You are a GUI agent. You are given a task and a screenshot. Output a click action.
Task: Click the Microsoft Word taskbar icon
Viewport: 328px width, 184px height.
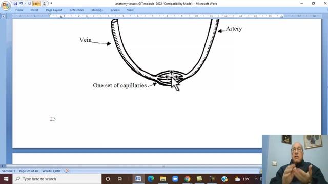(138, 179)
